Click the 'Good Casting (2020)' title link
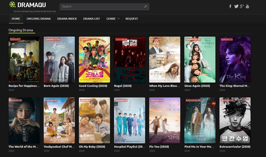Image resolution: width=266 pixels, height=157 pixels. click(x=93, y=86)
